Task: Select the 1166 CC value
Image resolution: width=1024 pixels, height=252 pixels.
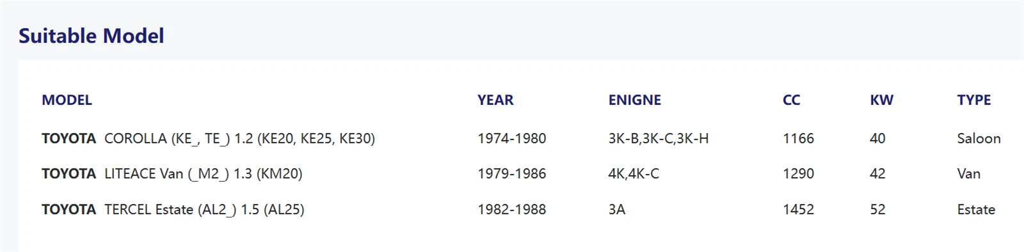Action: 799,138
